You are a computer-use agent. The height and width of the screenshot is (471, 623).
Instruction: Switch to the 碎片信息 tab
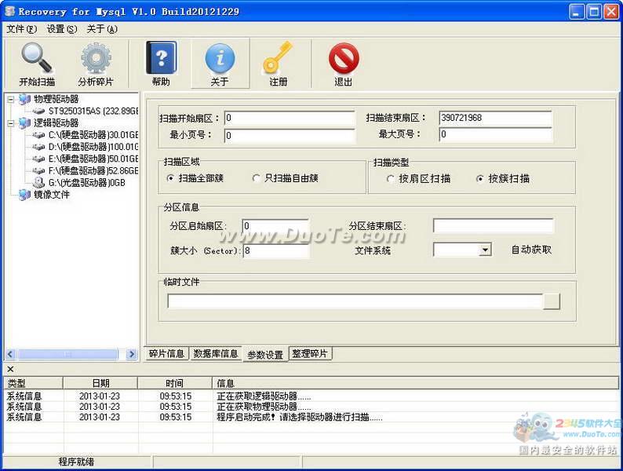[x=166, y=353]
